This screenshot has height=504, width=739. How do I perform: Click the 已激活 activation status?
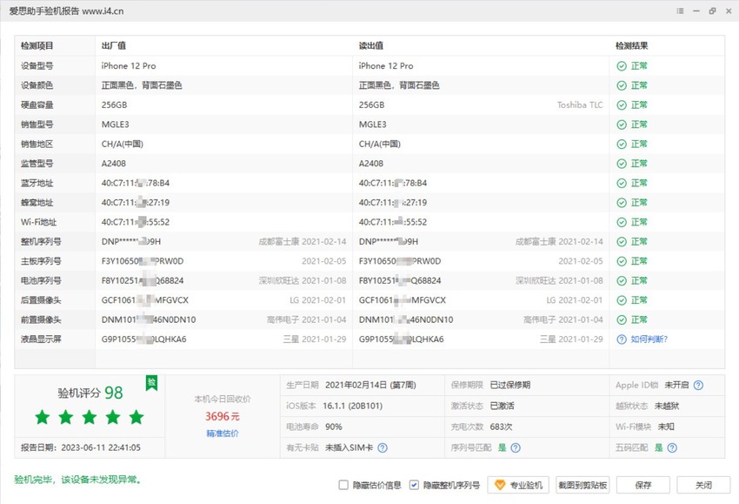tap(503, 406)
